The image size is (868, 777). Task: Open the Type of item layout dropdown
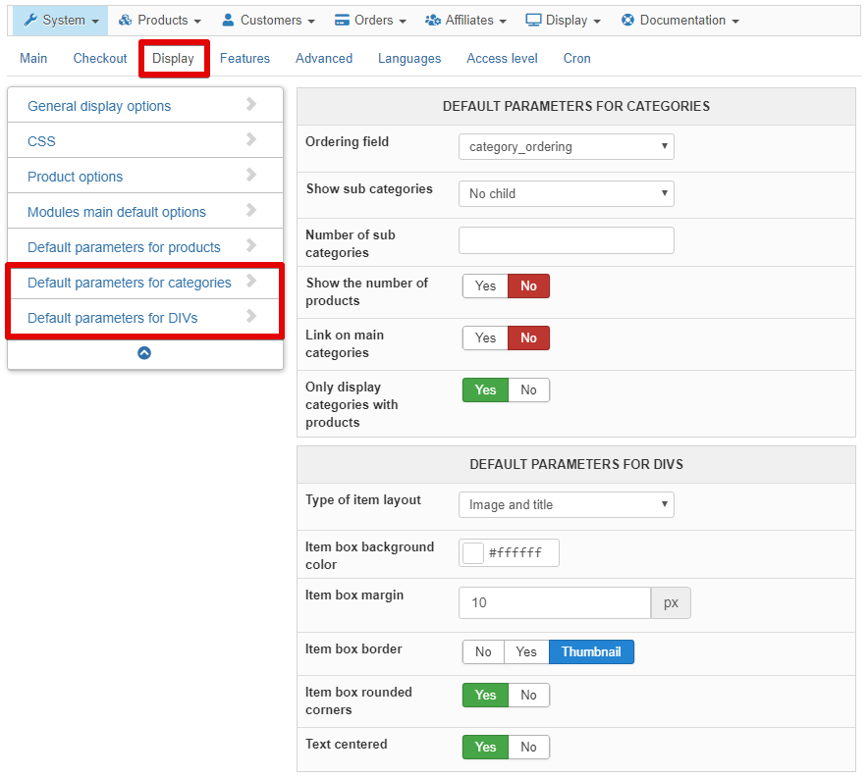click(567, 505)
